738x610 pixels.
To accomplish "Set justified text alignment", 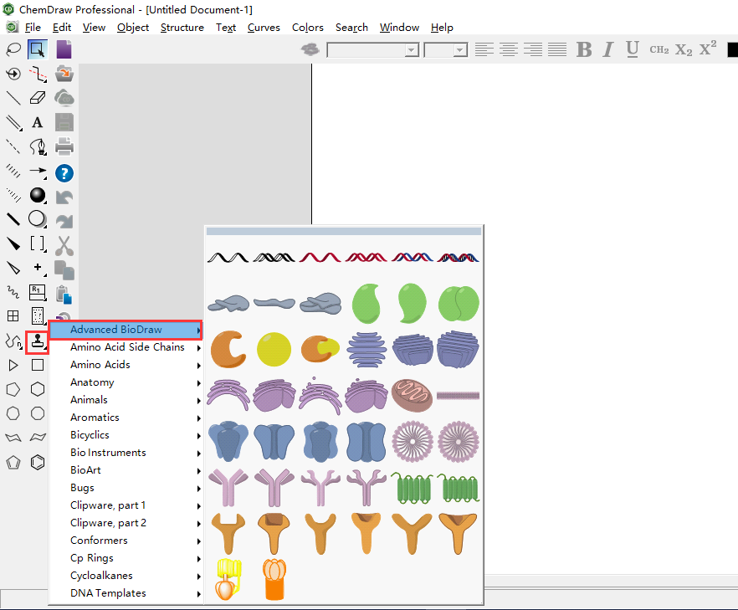I will tap(558, 49).
